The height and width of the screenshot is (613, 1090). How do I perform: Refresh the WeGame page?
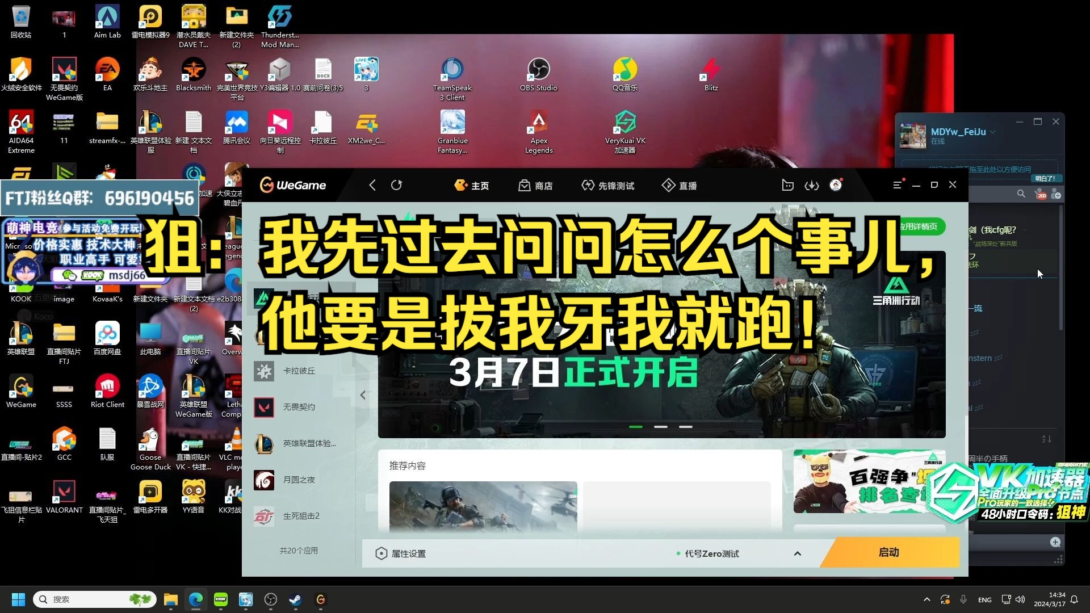point(396,185)
